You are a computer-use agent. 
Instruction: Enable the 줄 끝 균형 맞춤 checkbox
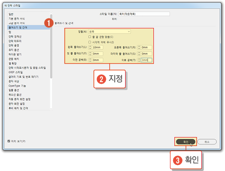tap(90, 37)
